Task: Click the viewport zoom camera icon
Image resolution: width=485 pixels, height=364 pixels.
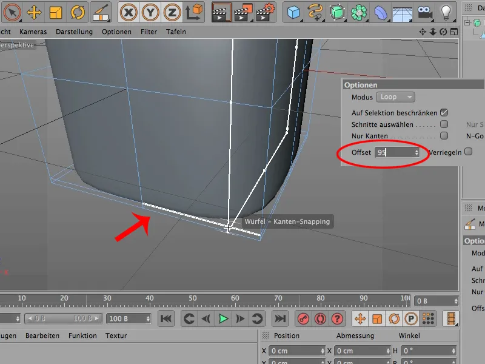Action: (x=433, y=32)
